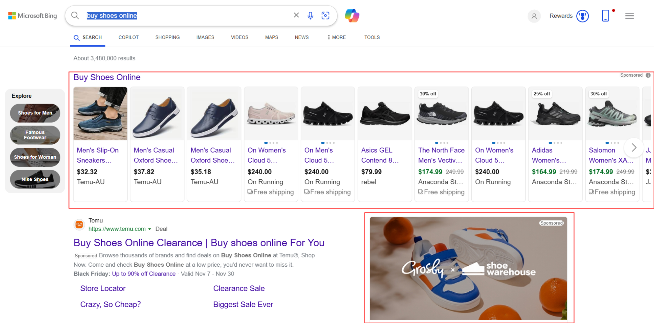Image resolution: width=654 pixels, height=323 pixels.
Task: Open the https://www.temu.com URL link
Action: coord(117,229)
